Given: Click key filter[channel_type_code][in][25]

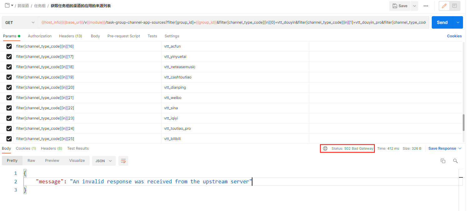Looking at the screenshot, I should pyautogui.click(x=45, y=139).
